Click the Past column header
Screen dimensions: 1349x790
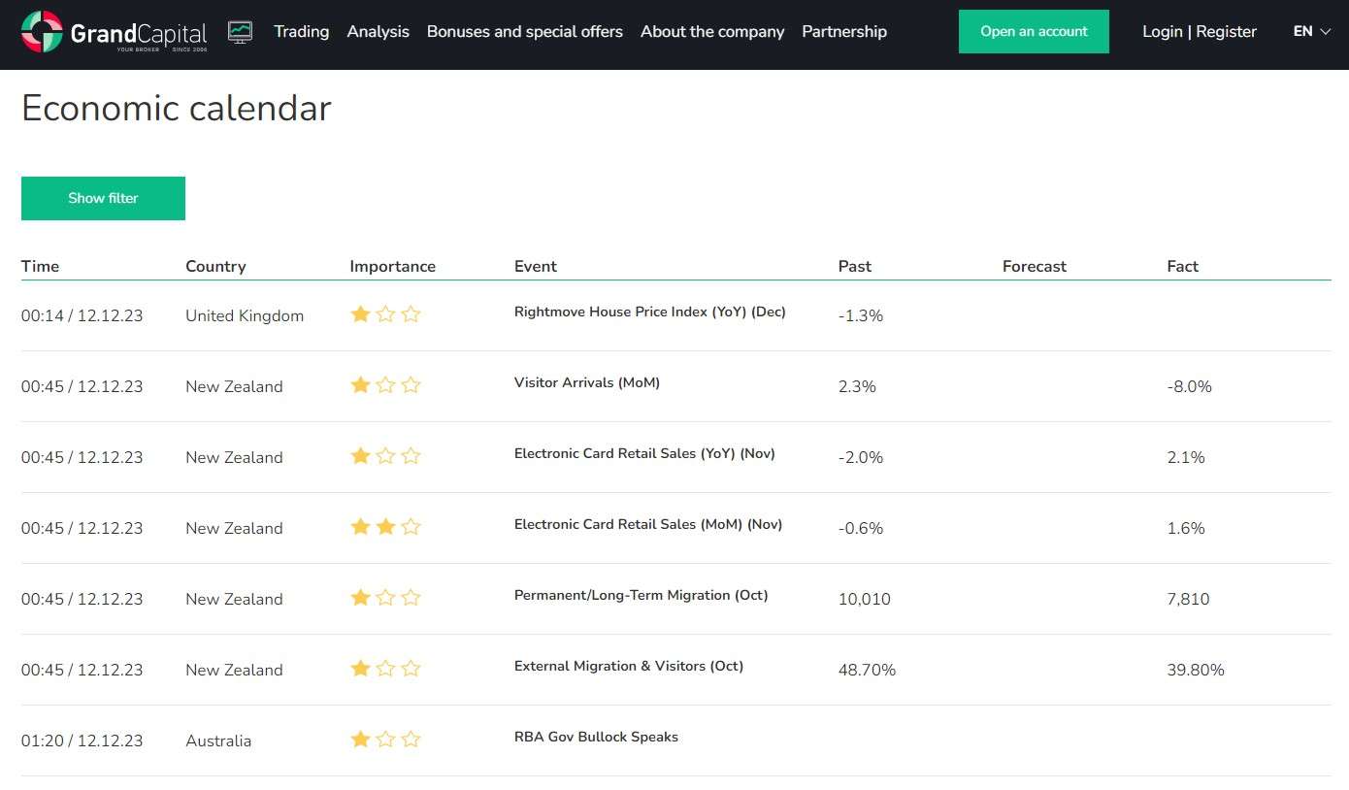[855, 266]
